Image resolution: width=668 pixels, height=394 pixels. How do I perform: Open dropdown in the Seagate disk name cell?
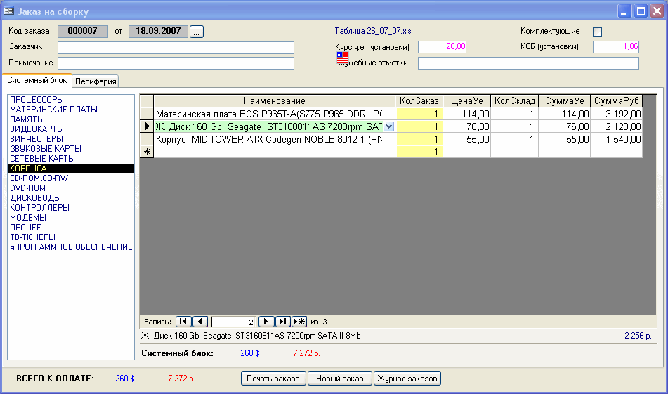click(x=388, y=126)
